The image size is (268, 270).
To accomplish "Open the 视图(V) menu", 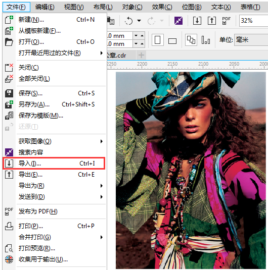I will point(74,7).
